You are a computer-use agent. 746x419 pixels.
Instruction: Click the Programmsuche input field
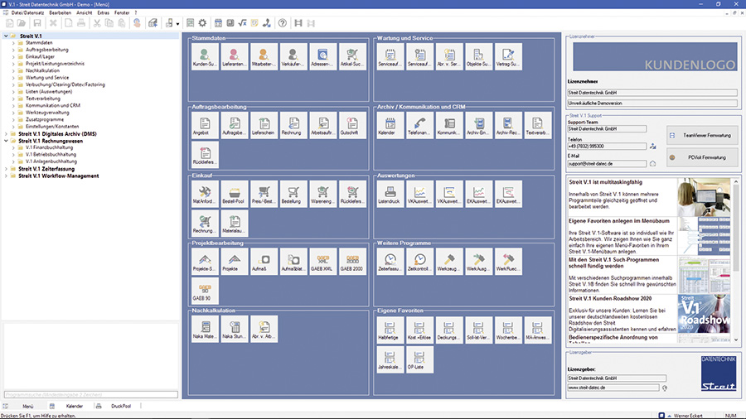click(91, 395)
